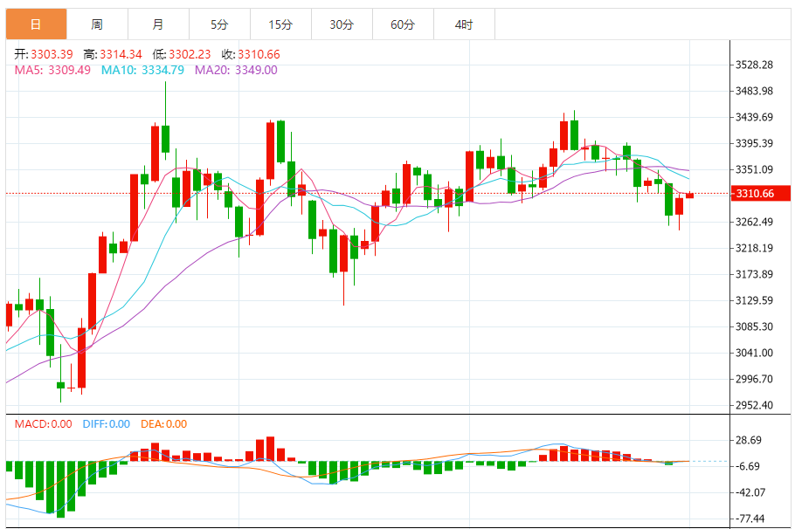This screenshot has height=529, width=795.
Task: Click the MA20: 3349.00 indicator label
Action: pos(236,70)
